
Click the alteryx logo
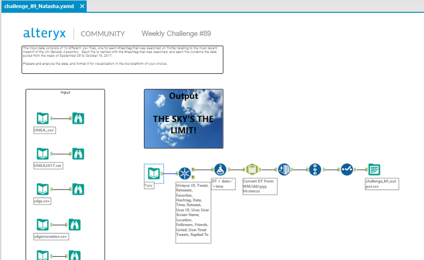pyautogui.click(x=44, y=33)
